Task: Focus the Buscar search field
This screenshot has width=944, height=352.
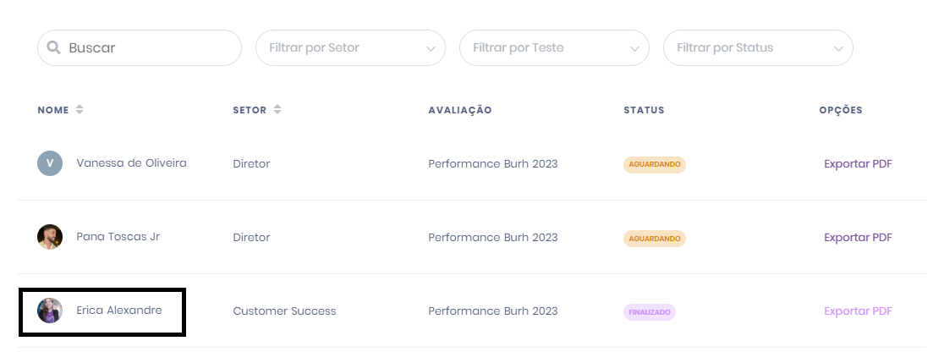Action: 140,47
